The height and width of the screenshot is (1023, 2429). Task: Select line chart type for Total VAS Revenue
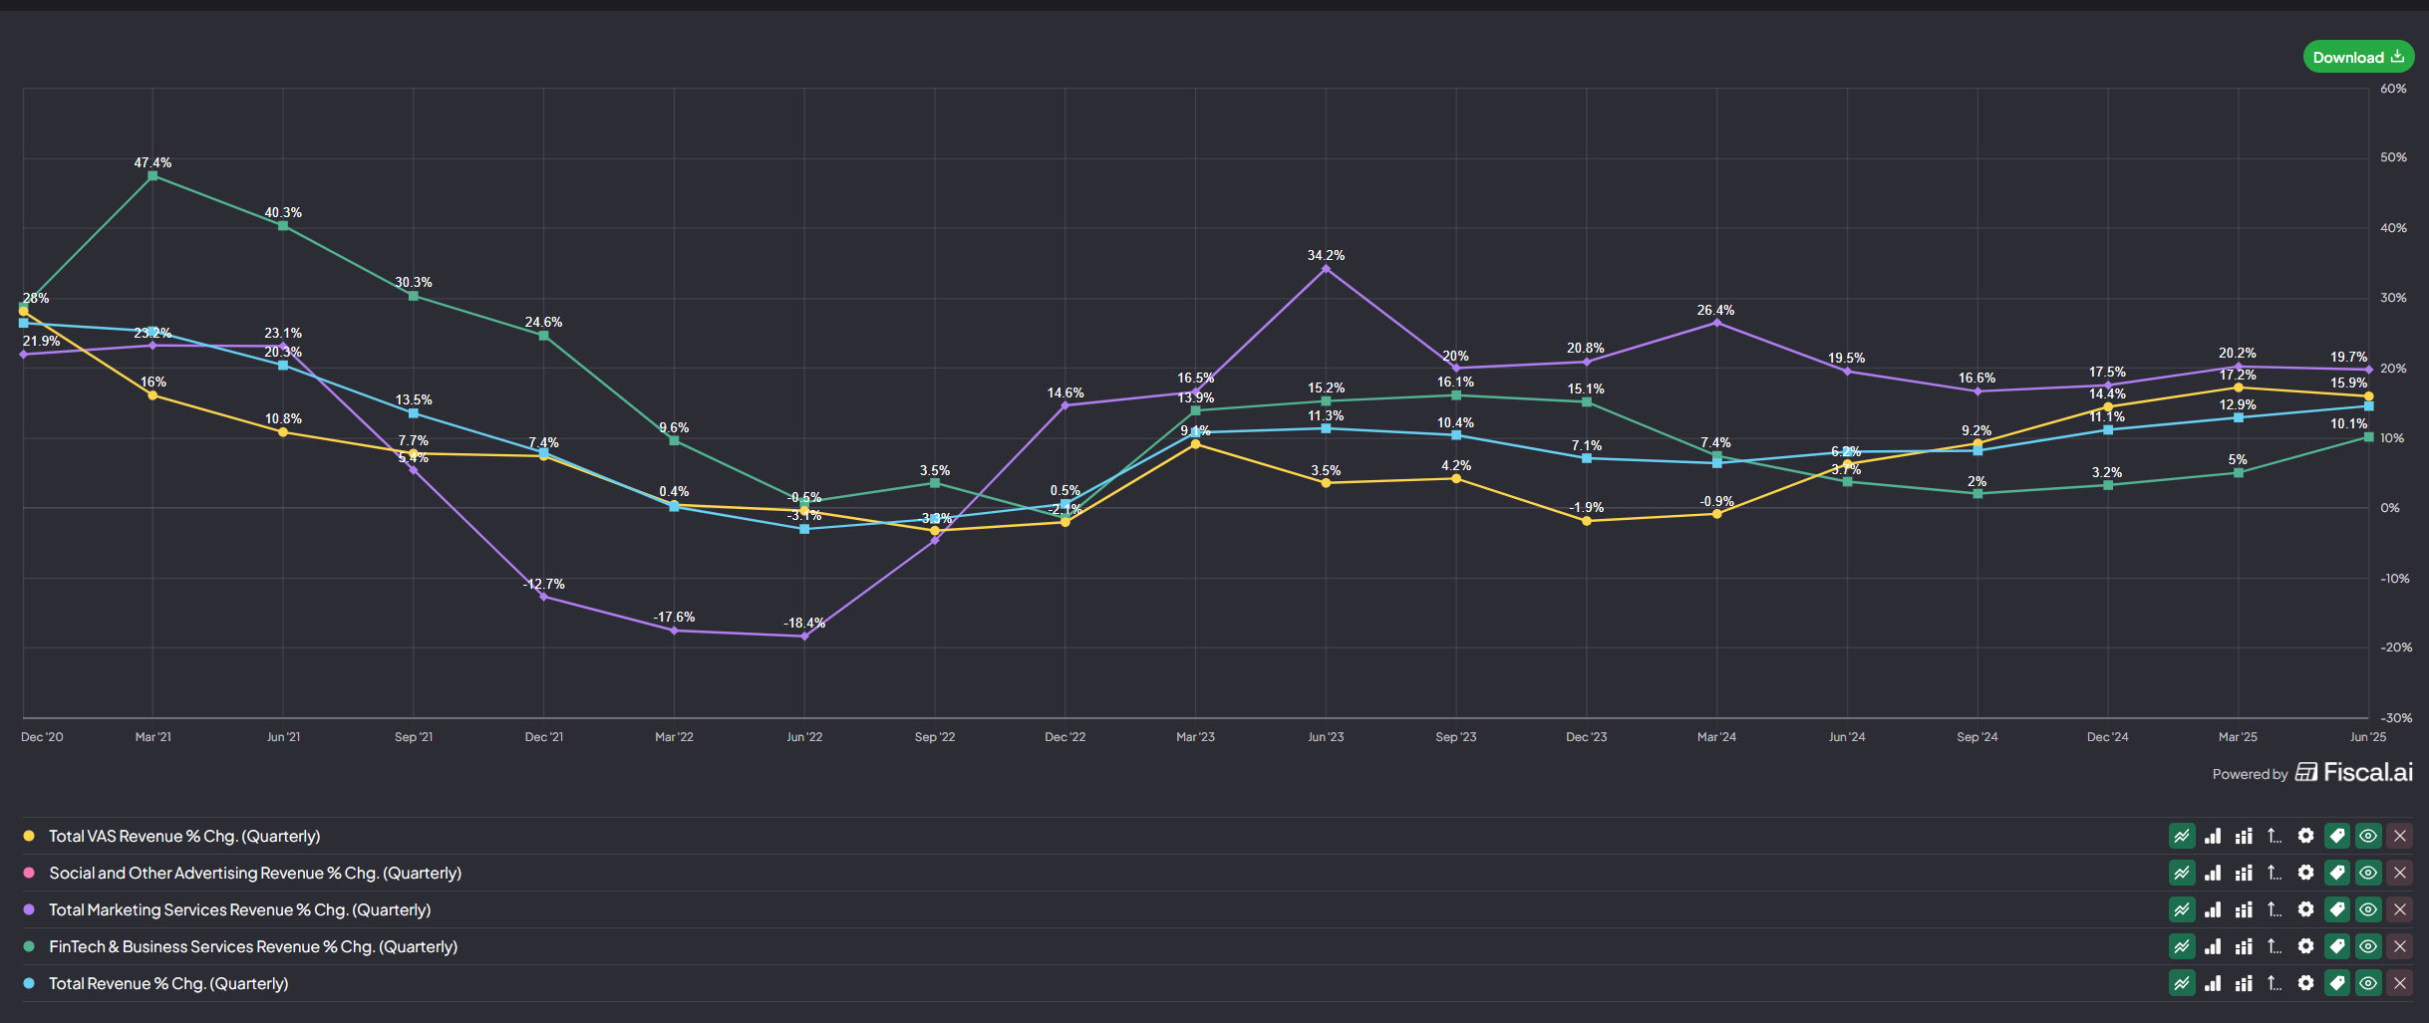[2182, 836]
